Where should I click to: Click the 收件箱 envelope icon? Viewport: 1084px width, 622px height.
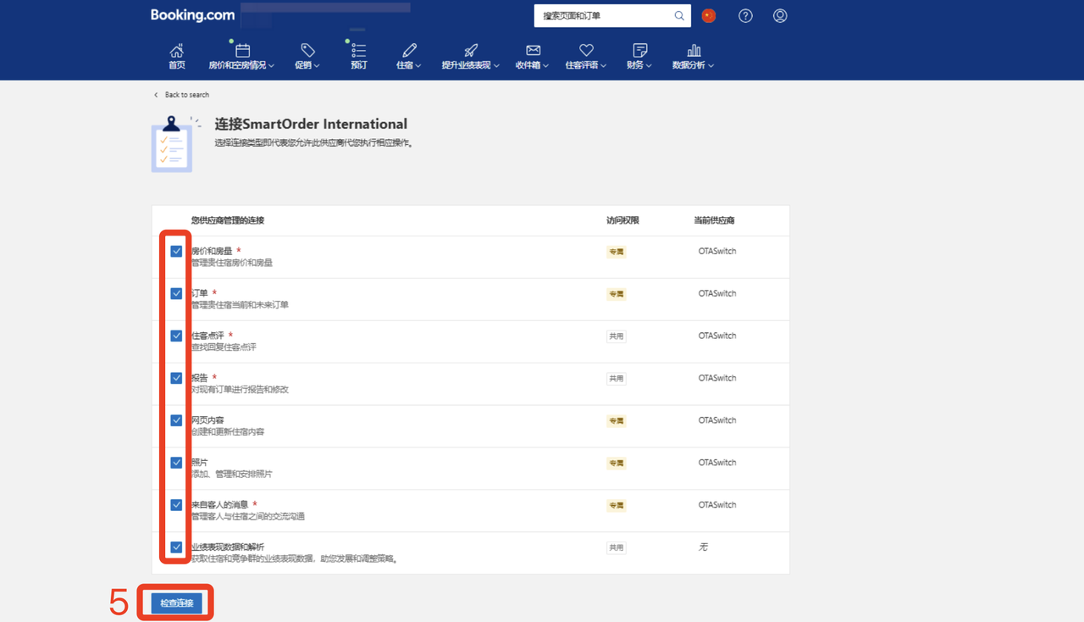[533, 51]
